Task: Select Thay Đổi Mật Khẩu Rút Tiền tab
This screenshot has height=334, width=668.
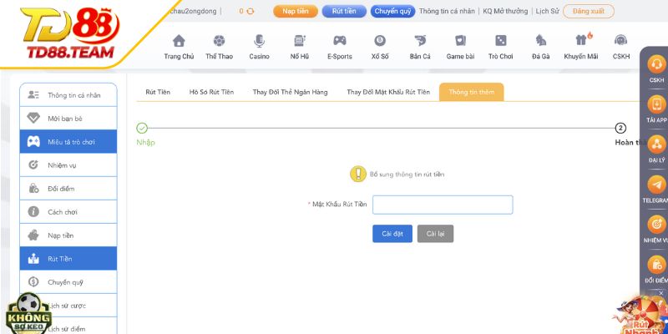Action: tap(388, 92)
